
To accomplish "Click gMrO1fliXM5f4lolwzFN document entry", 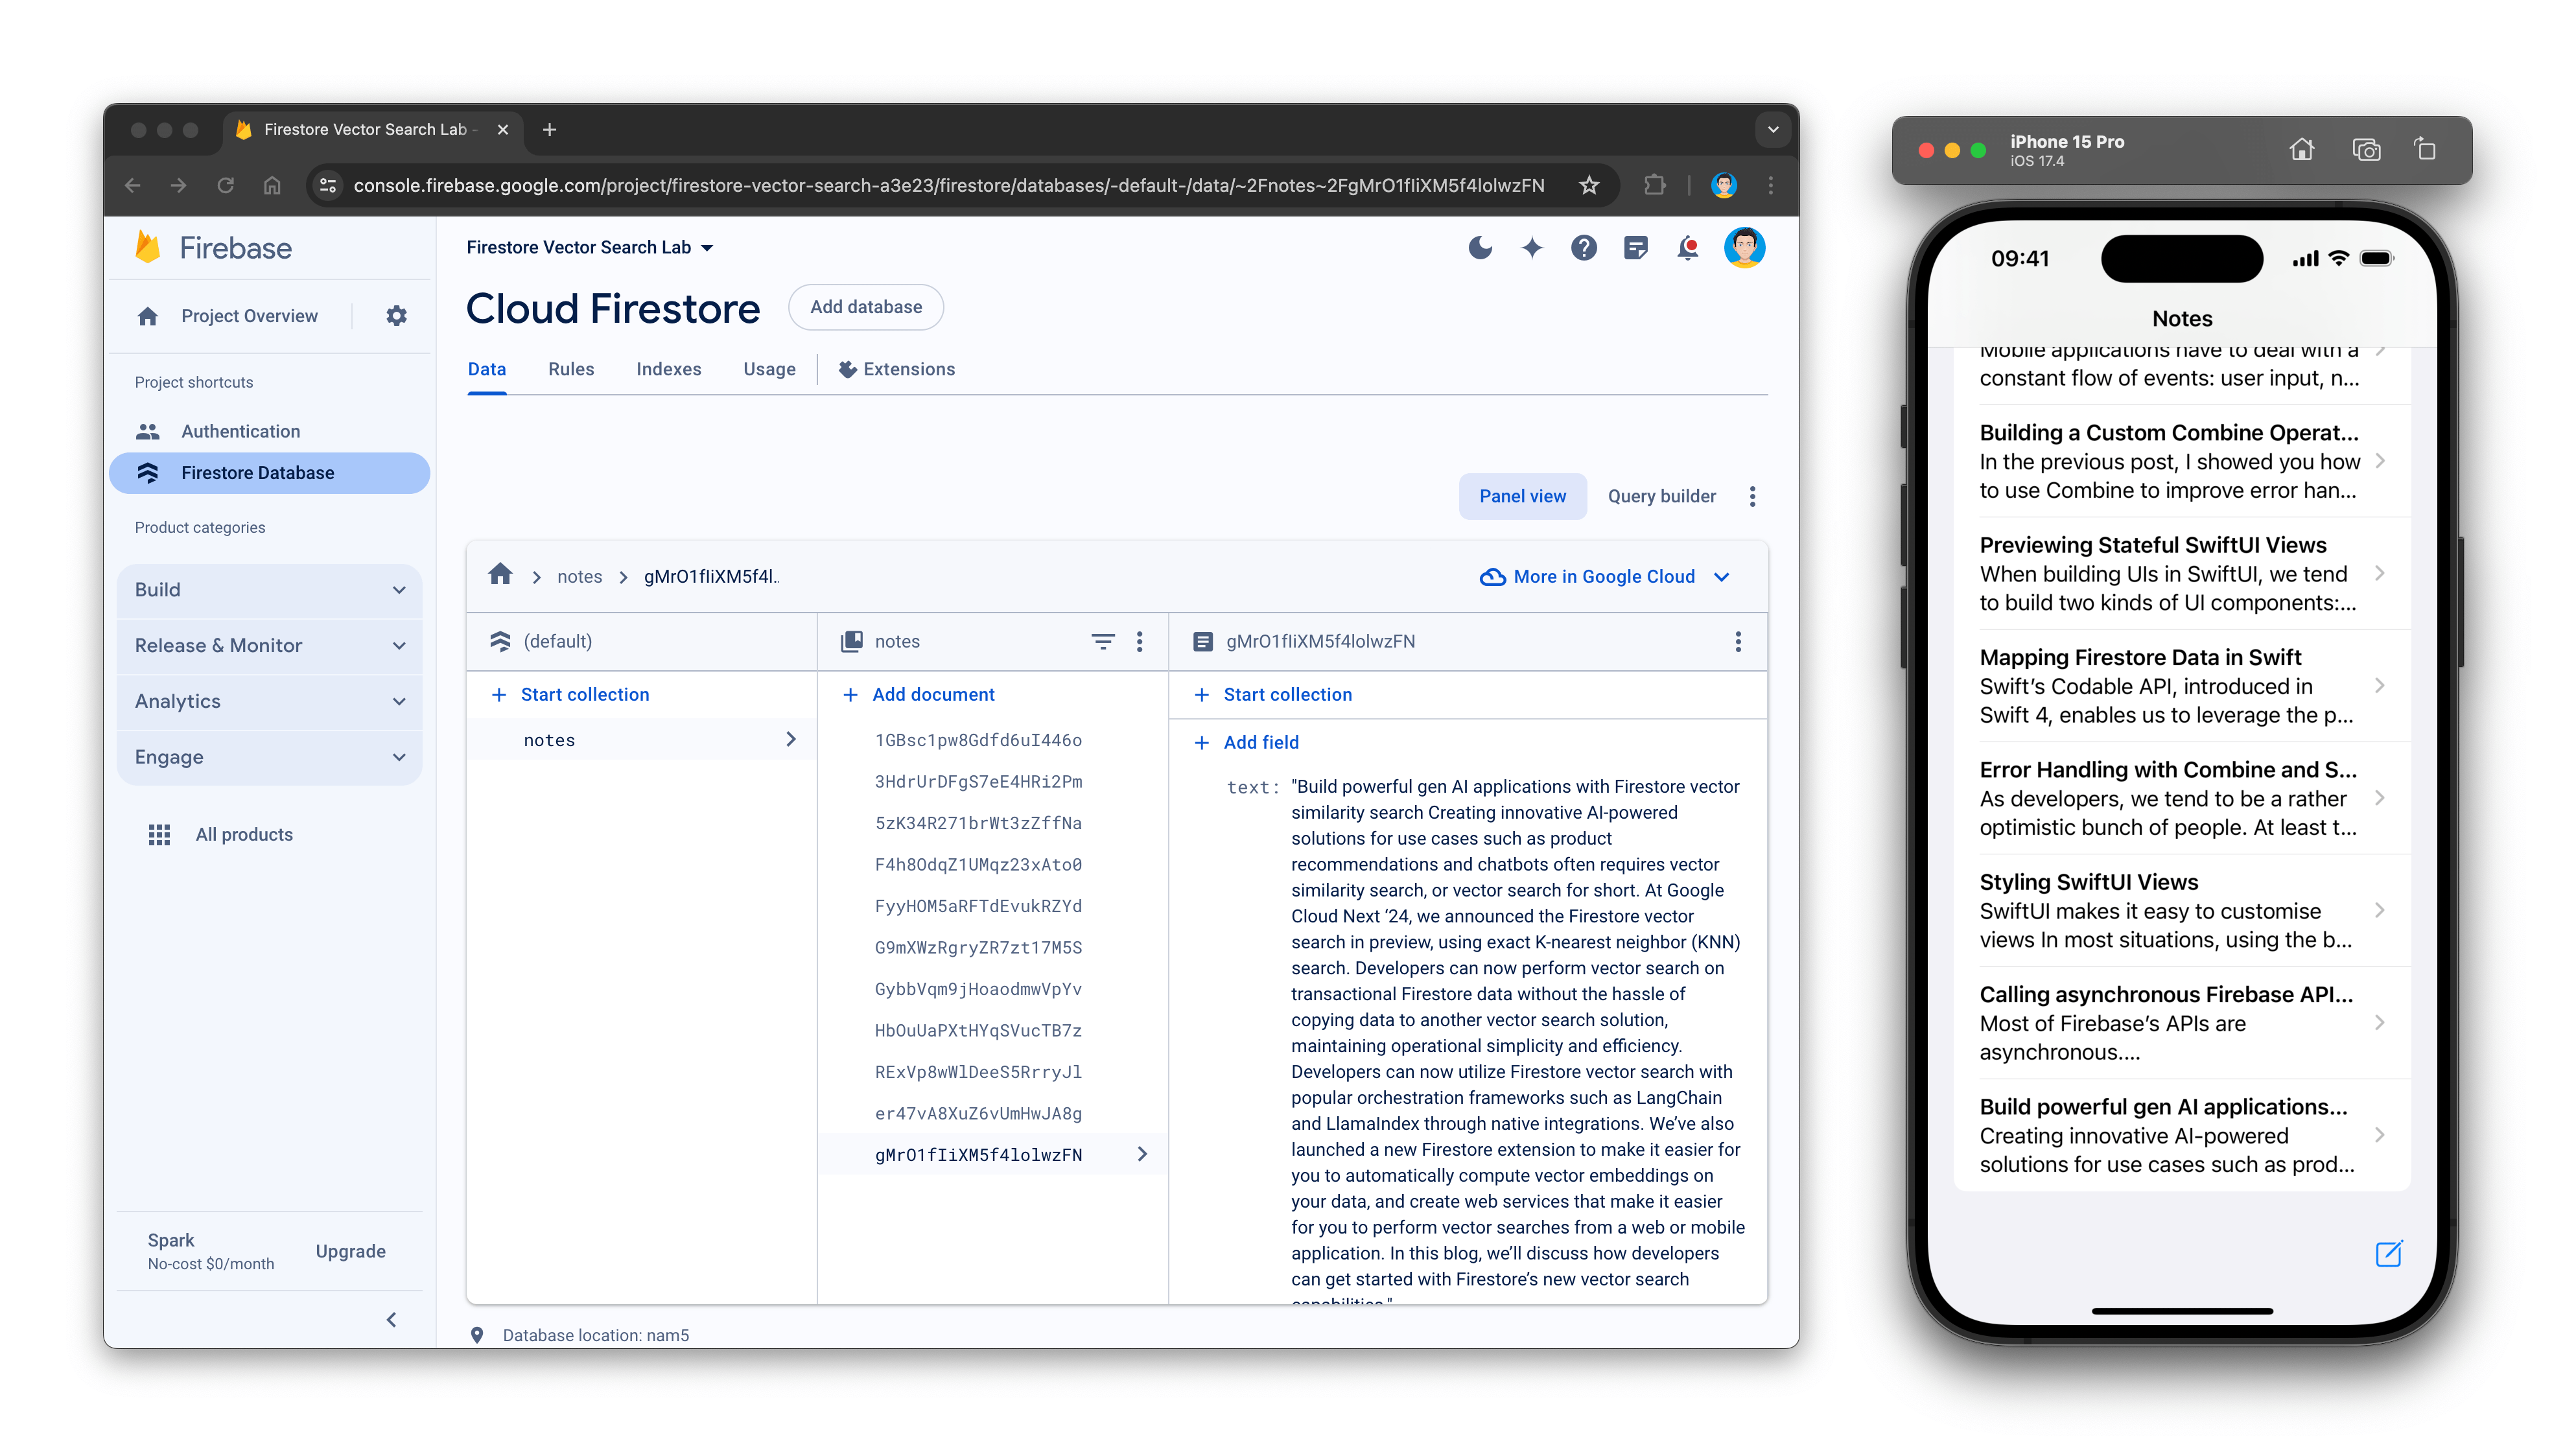I will click(x=980, y=1155).
